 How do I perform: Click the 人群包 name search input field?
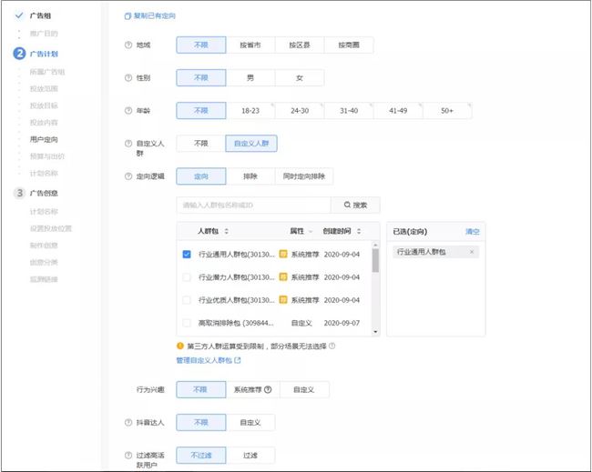point(253,206)
